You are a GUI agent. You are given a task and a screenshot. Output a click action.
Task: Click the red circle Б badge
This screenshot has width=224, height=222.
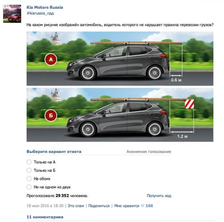51,115
